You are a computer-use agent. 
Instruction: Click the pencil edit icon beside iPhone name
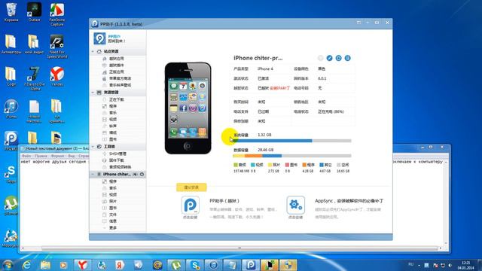[x=329, y=58]
